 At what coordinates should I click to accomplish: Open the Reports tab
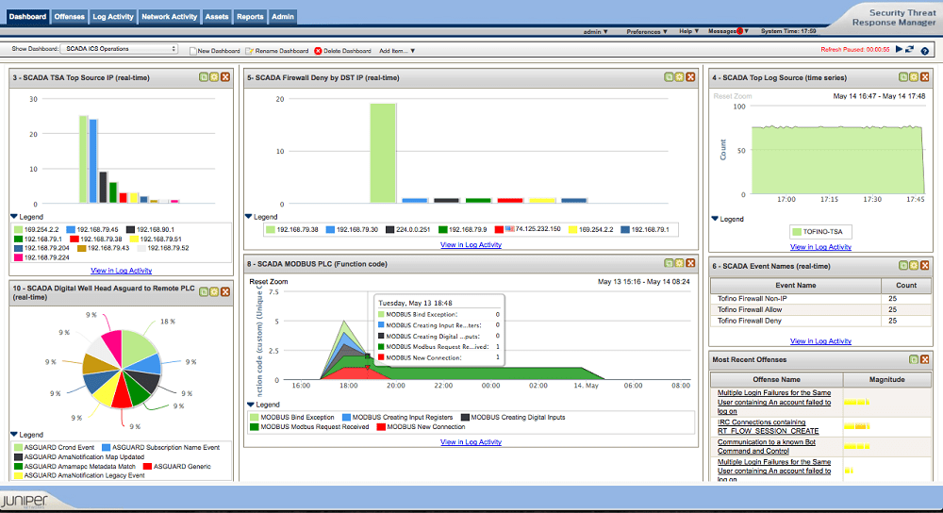point(250,17)
